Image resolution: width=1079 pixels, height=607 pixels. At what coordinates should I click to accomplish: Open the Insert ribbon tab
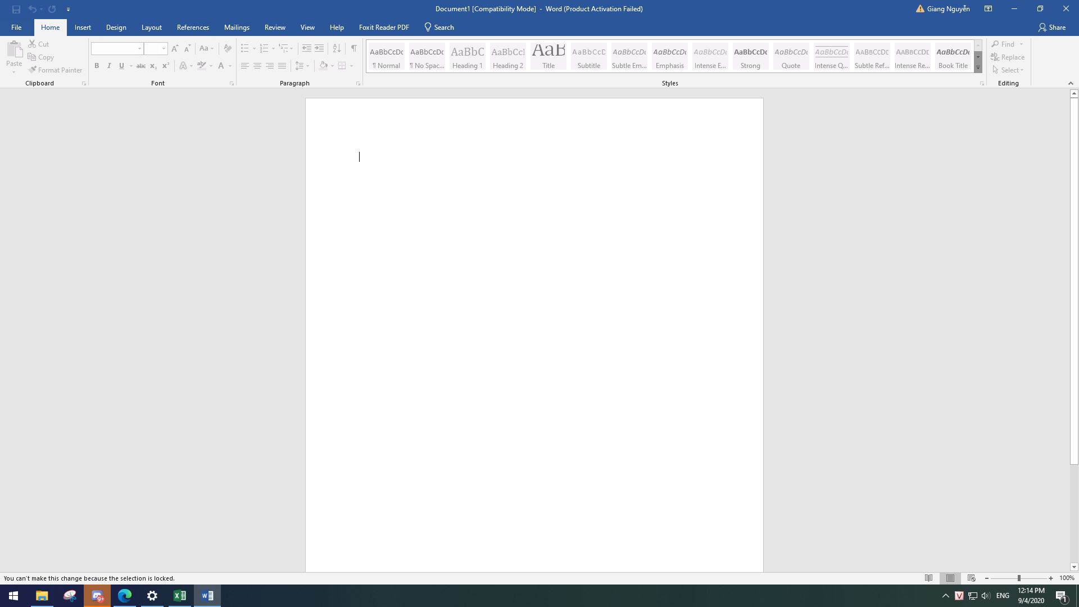tap(82, 28)
